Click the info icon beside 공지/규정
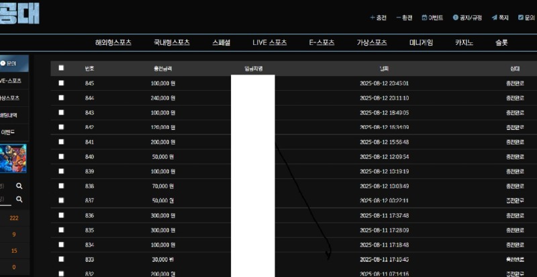This screenshot has height=277, width=537. [455, 17]
